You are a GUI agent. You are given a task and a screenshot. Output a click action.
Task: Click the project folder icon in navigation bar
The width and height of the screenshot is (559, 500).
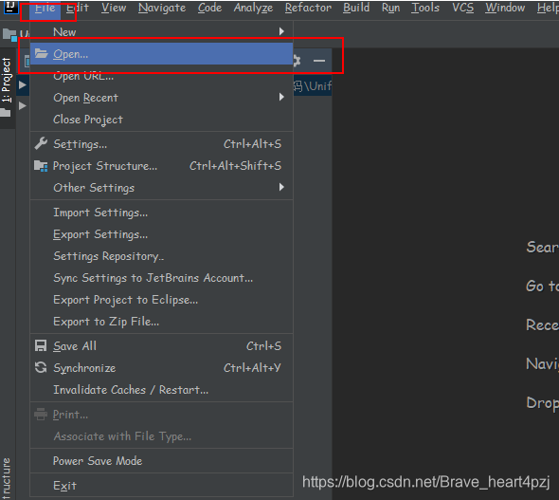coord(9,35)
